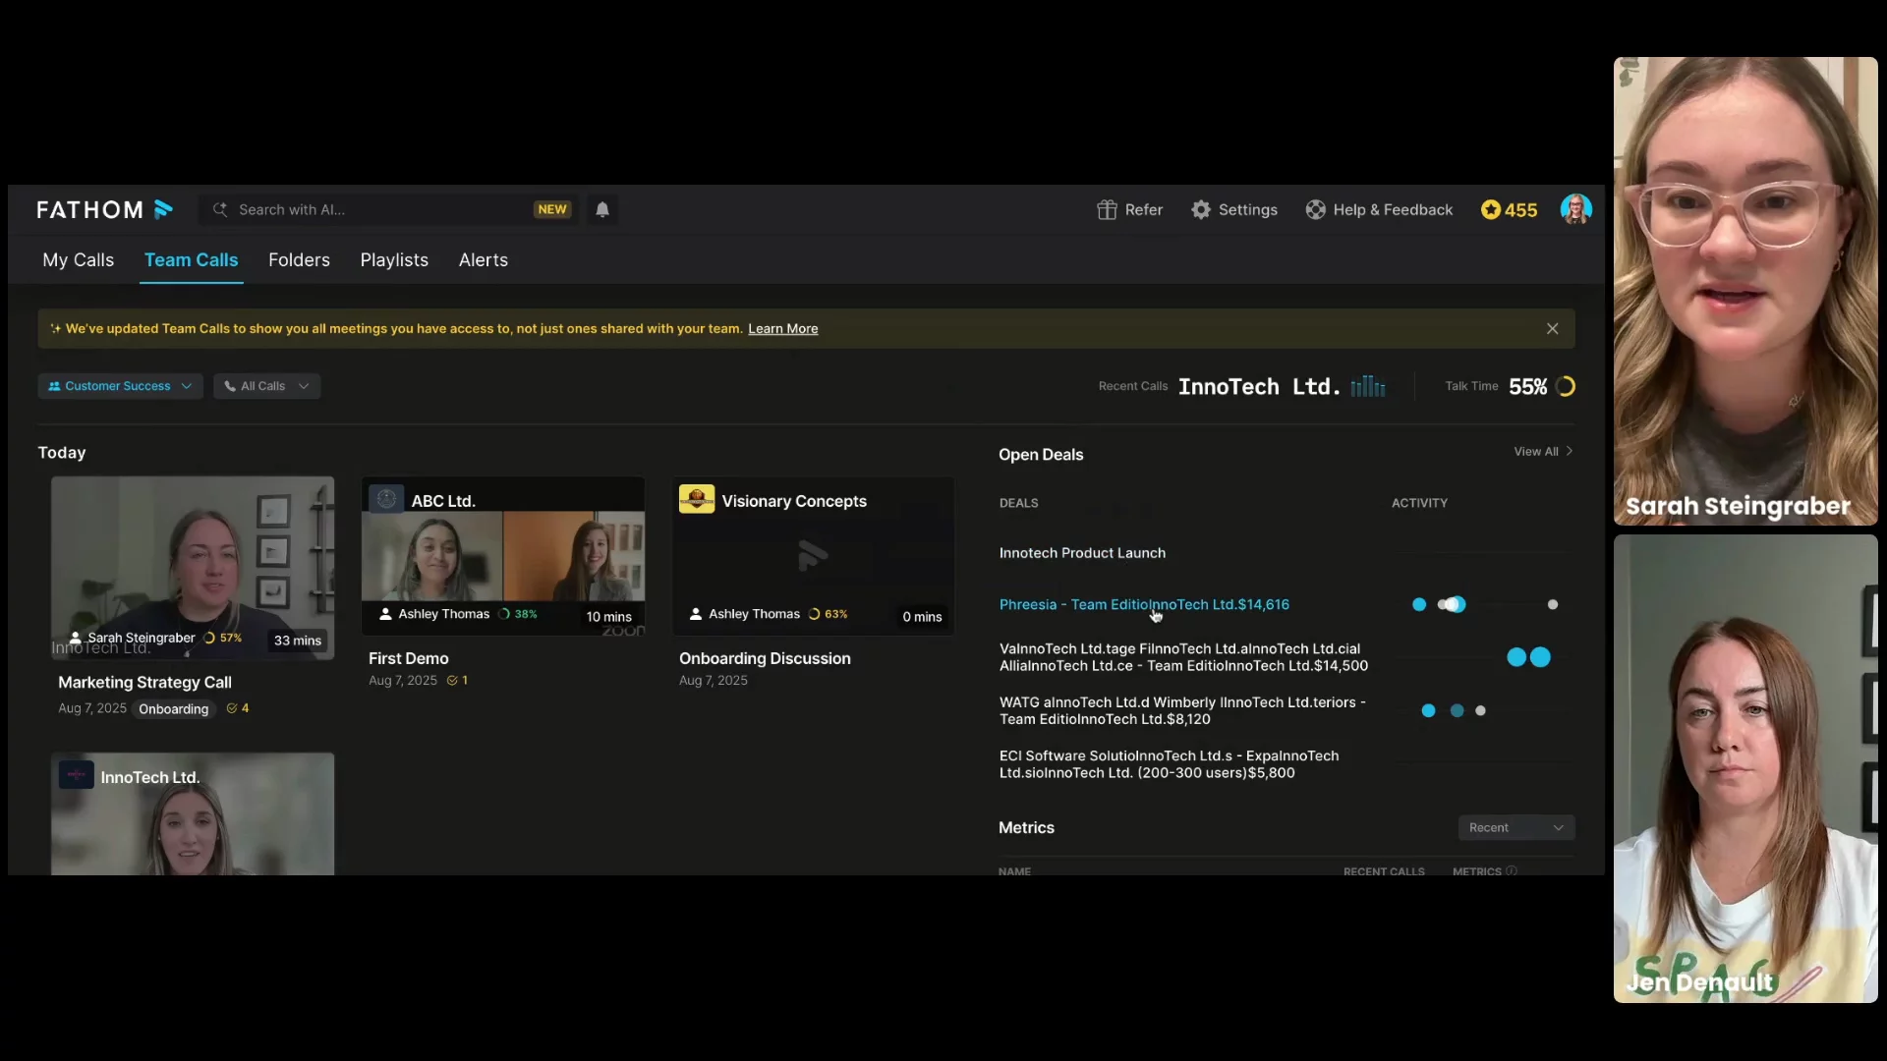
Task: Click Ashley Thomas 63% talk-time indicator
Action: coord(828,614)
